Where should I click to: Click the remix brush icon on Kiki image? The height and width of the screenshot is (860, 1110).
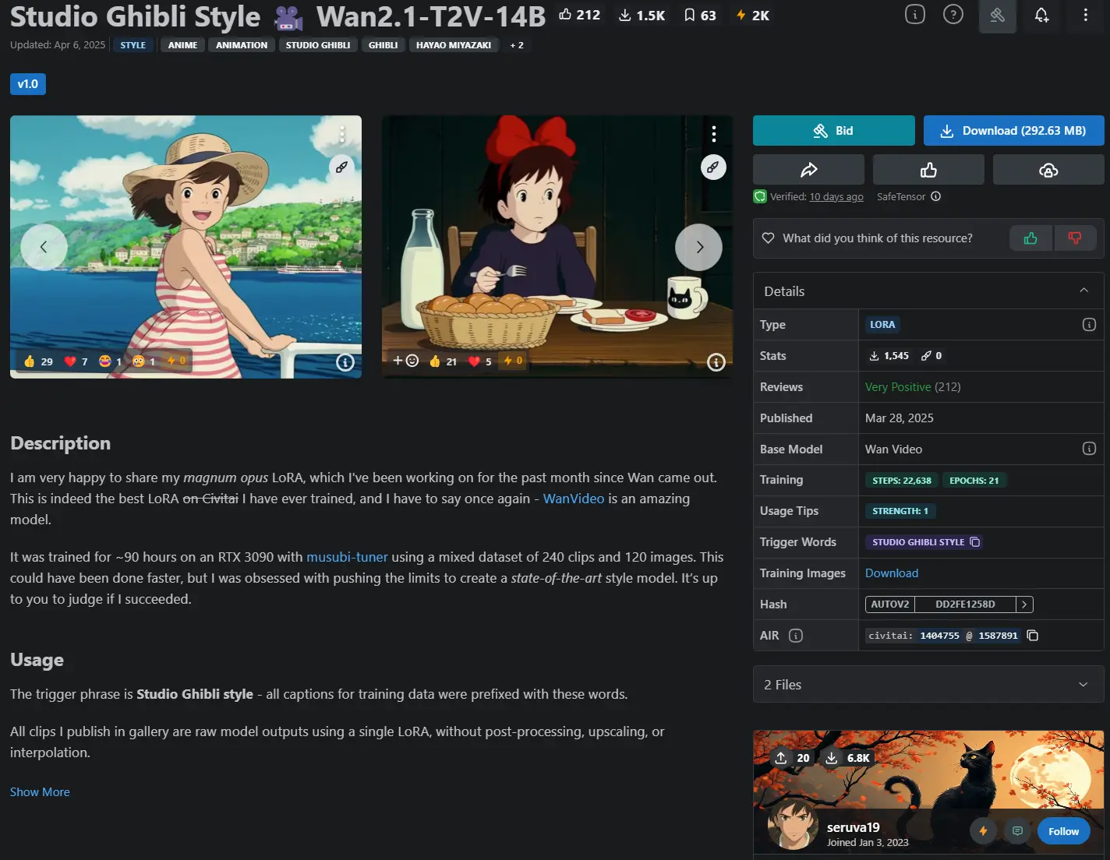point(713,167)
